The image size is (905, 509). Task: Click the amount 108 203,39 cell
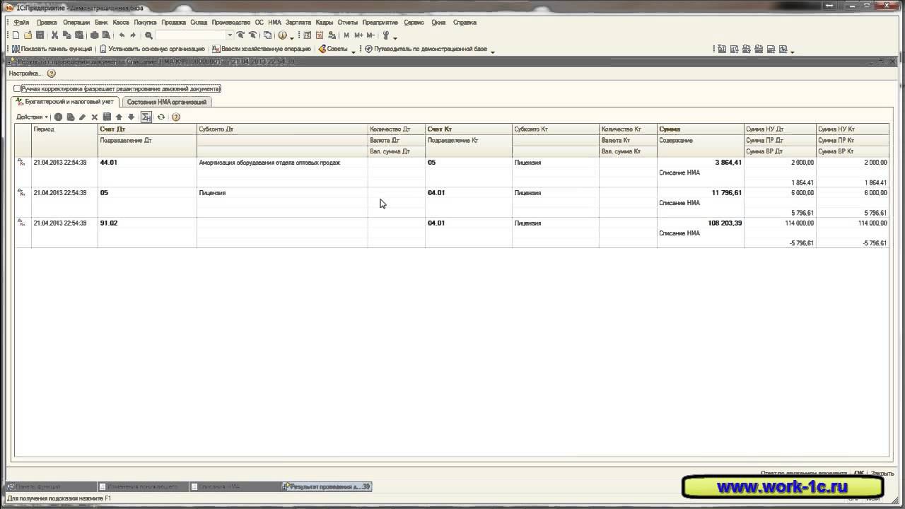[x=700, y=223]
